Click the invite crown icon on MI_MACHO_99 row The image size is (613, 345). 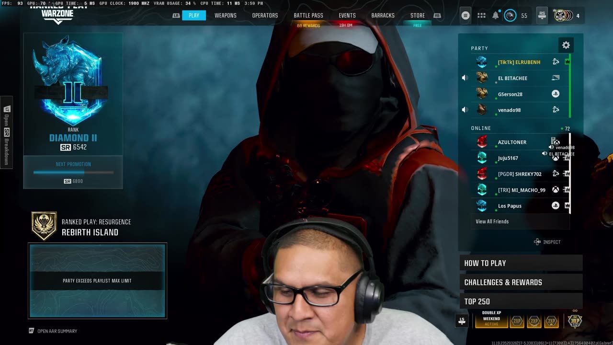(567, 190)
